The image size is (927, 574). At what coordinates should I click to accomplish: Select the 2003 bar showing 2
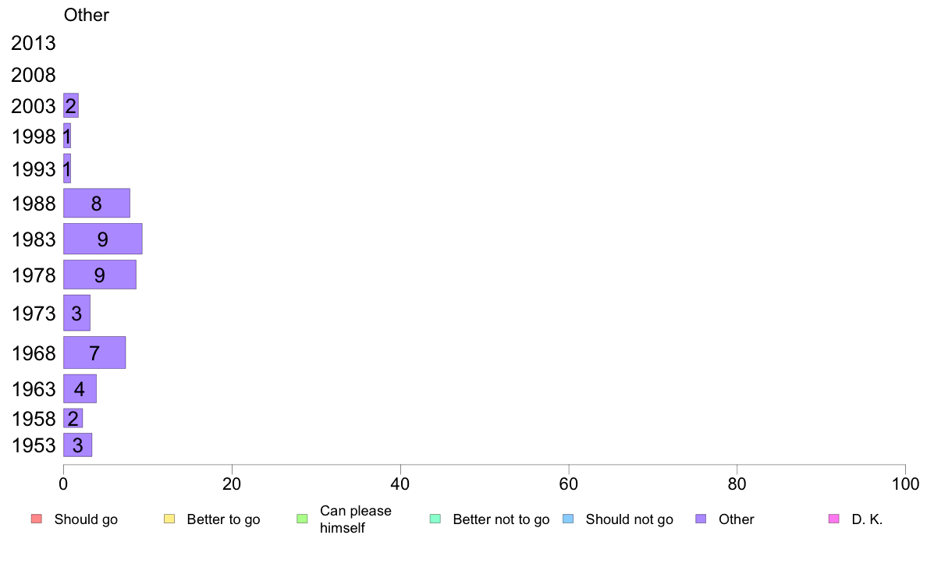click(71, 106)
